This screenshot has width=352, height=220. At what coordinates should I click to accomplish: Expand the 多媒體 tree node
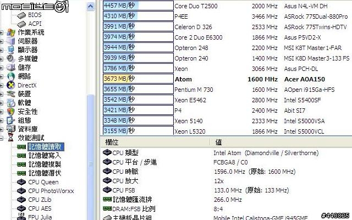point(1,59)
